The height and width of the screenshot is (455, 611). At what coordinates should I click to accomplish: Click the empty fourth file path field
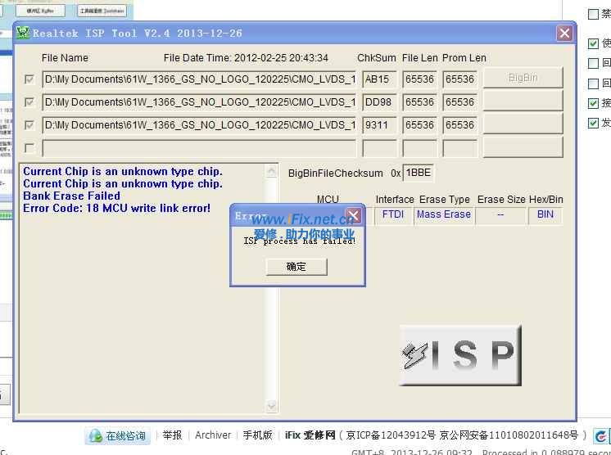(x=199, y=148)
